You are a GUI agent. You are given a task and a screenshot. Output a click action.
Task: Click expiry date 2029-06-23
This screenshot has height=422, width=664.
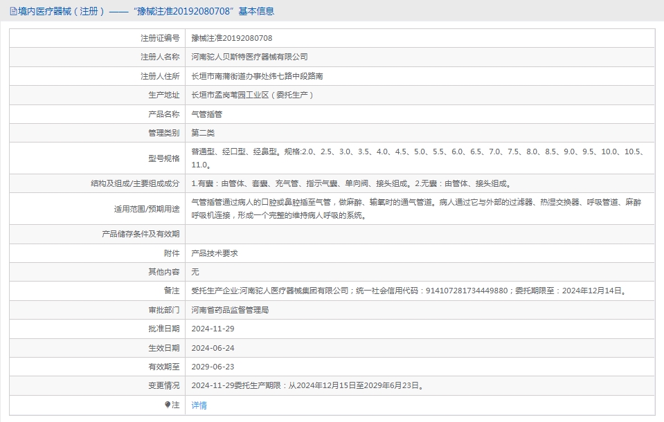[213, 367]
